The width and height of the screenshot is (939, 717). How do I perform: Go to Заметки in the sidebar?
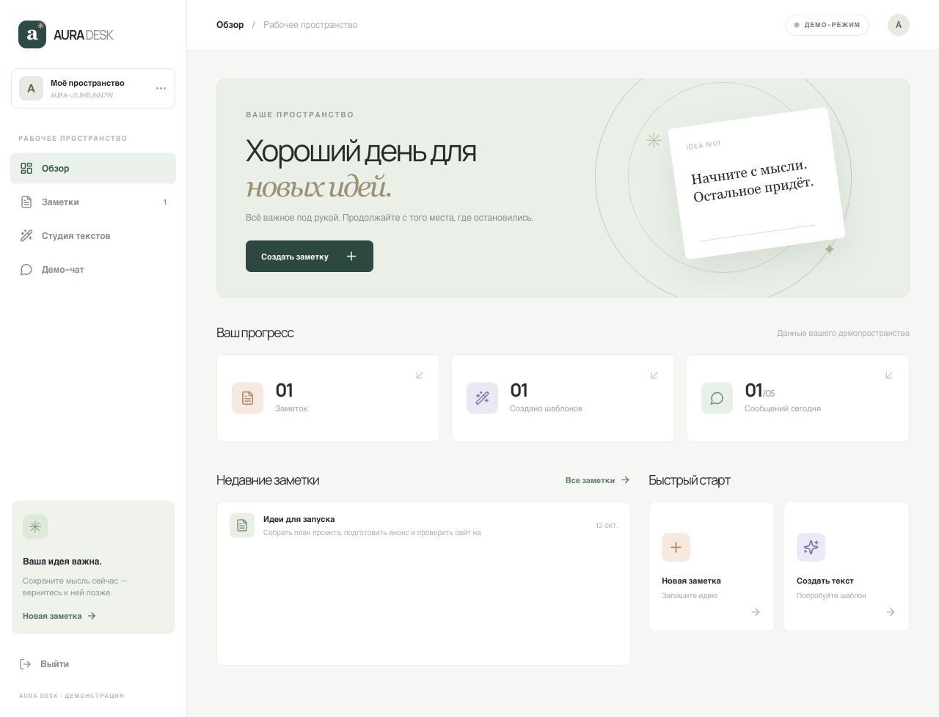click(x=93, y=202)
